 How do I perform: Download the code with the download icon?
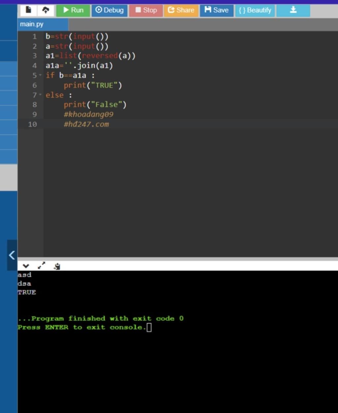(x=293, y=10)
